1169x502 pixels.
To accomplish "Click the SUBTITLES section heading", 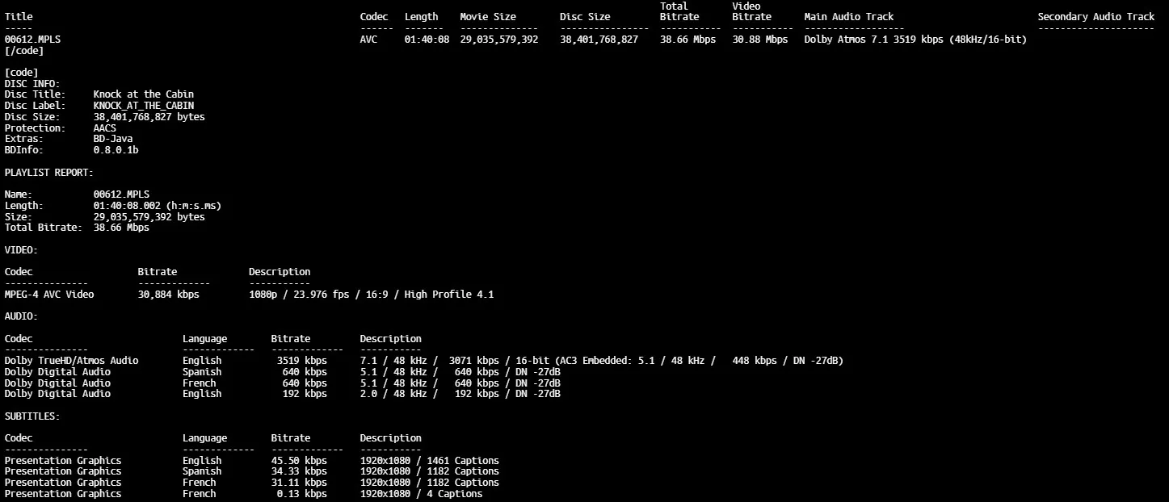I will (x=32, y=416).
